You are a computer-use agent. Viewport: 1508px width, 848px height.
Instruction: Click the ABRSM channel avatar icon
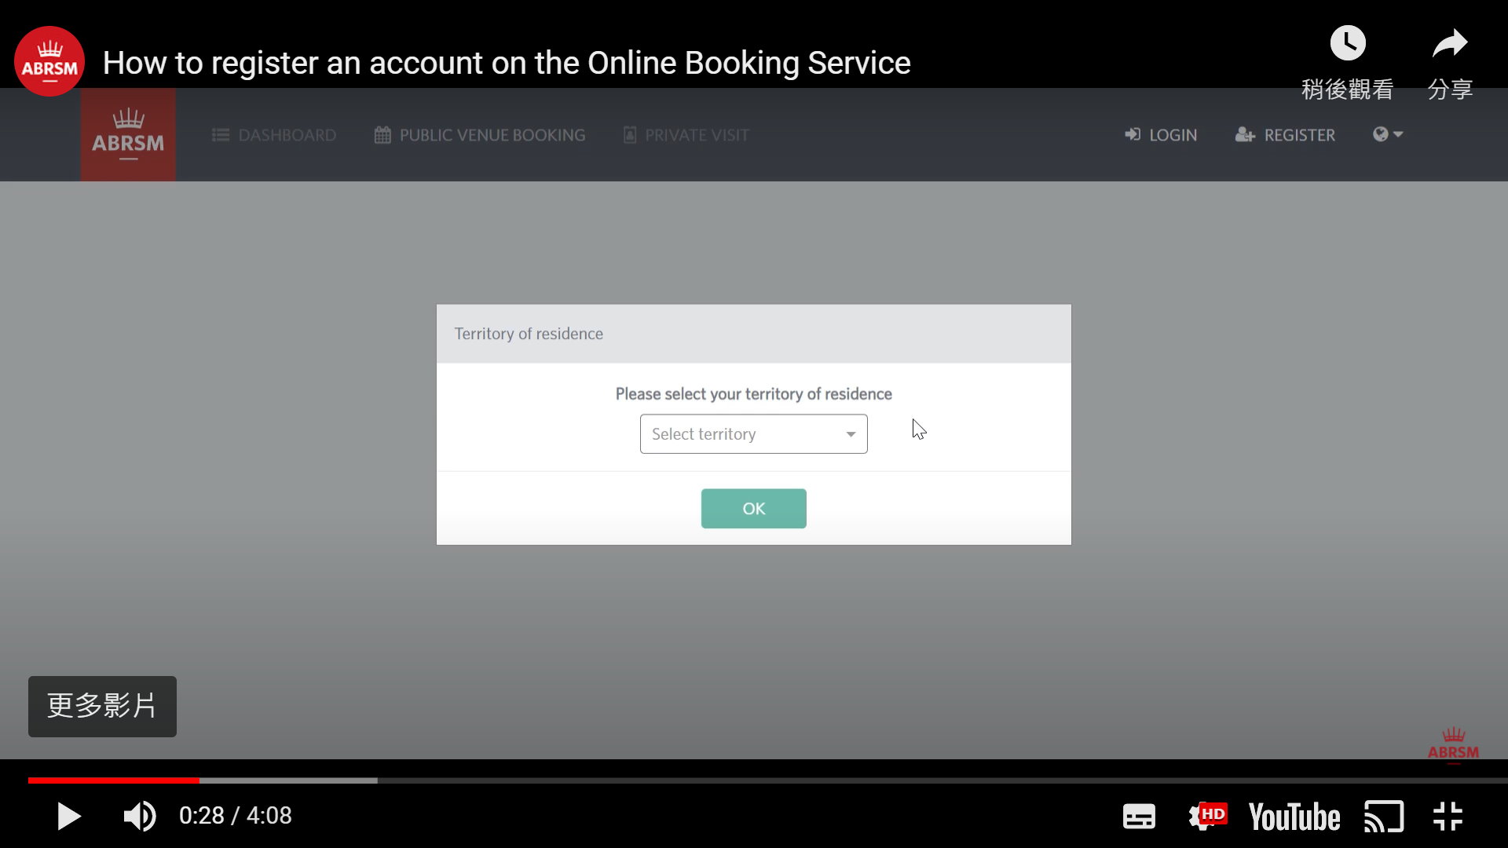(49, 61)
